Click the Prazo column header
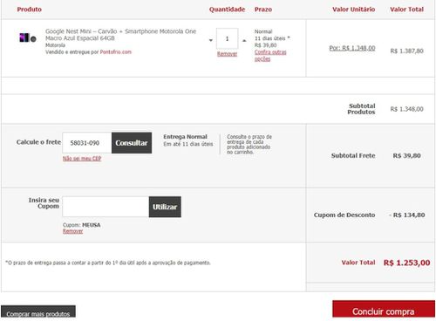 [263, 10]
